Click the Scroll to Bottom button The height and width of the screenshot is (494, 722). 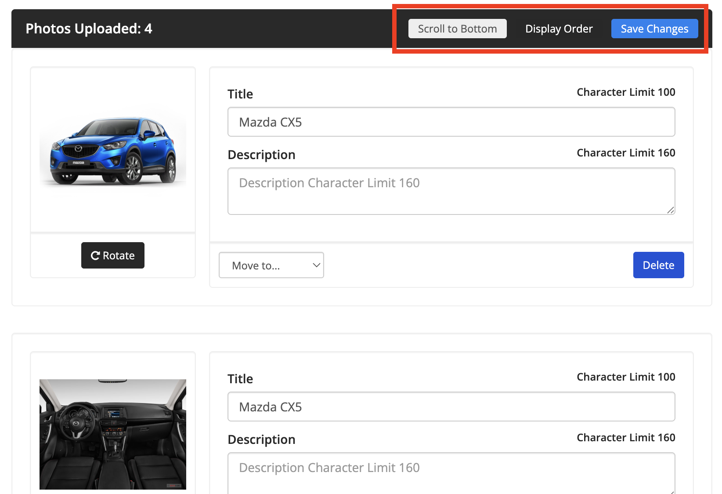tap(457, 29)
